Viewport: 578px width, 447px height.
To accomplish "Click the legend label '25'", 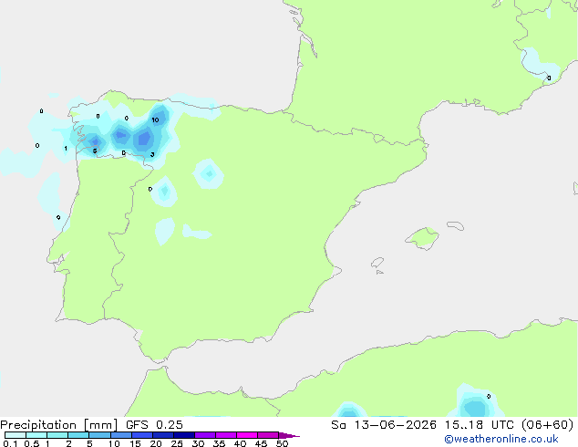I will pos(177,443).
